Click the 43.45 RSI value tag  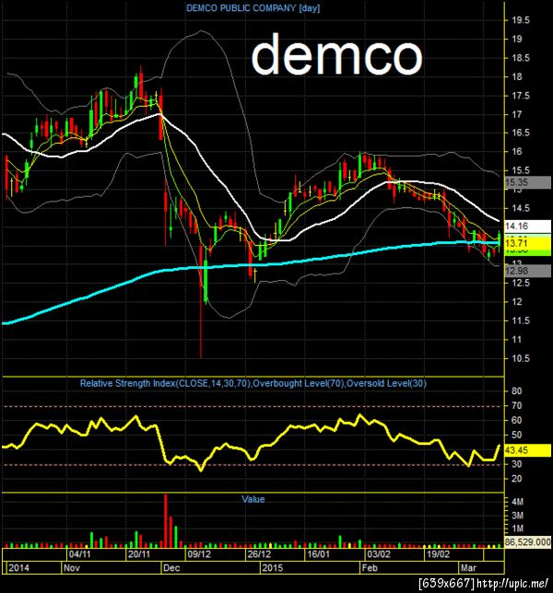click(x=527, y=450)
